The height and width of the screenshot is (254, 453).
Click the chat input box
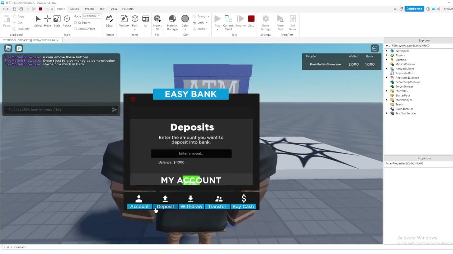[61, 110]
